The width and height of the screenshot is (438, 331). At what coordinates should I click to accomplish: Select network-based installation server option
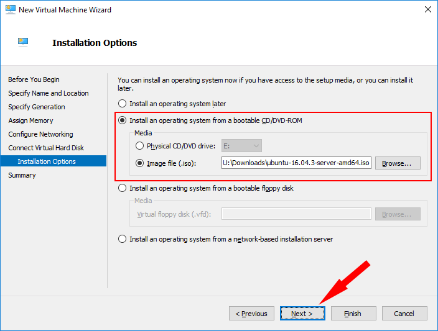(122, 239)
